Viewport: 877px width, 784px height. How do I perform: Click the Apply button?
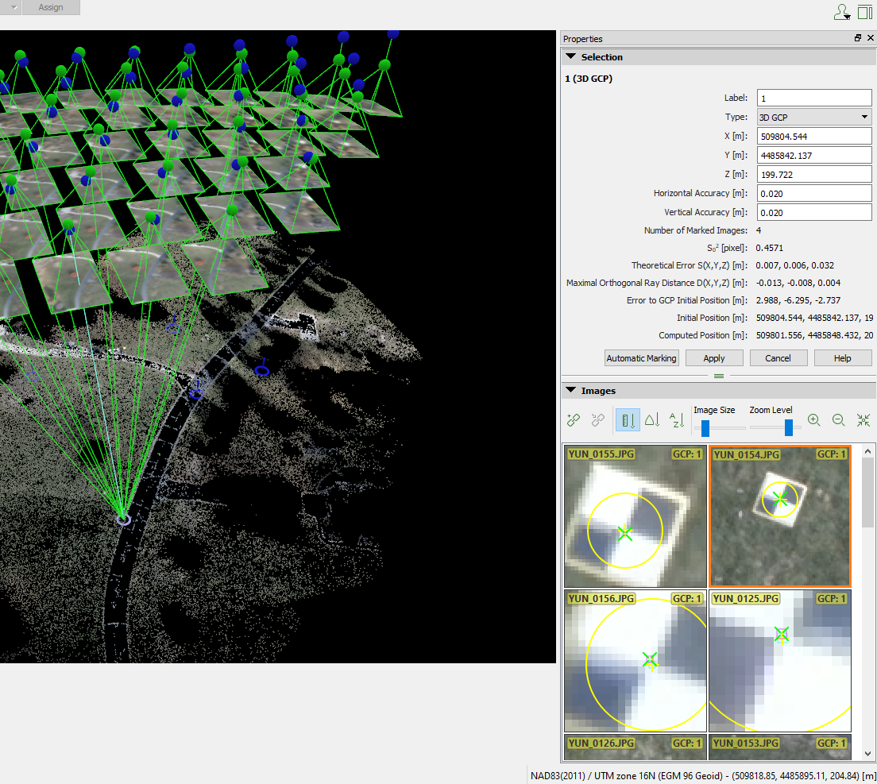pos(714,358)
